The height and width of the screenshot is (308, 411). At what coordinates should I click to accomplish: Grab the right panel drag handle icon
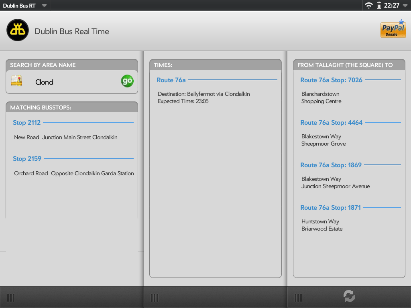(298, 298)
